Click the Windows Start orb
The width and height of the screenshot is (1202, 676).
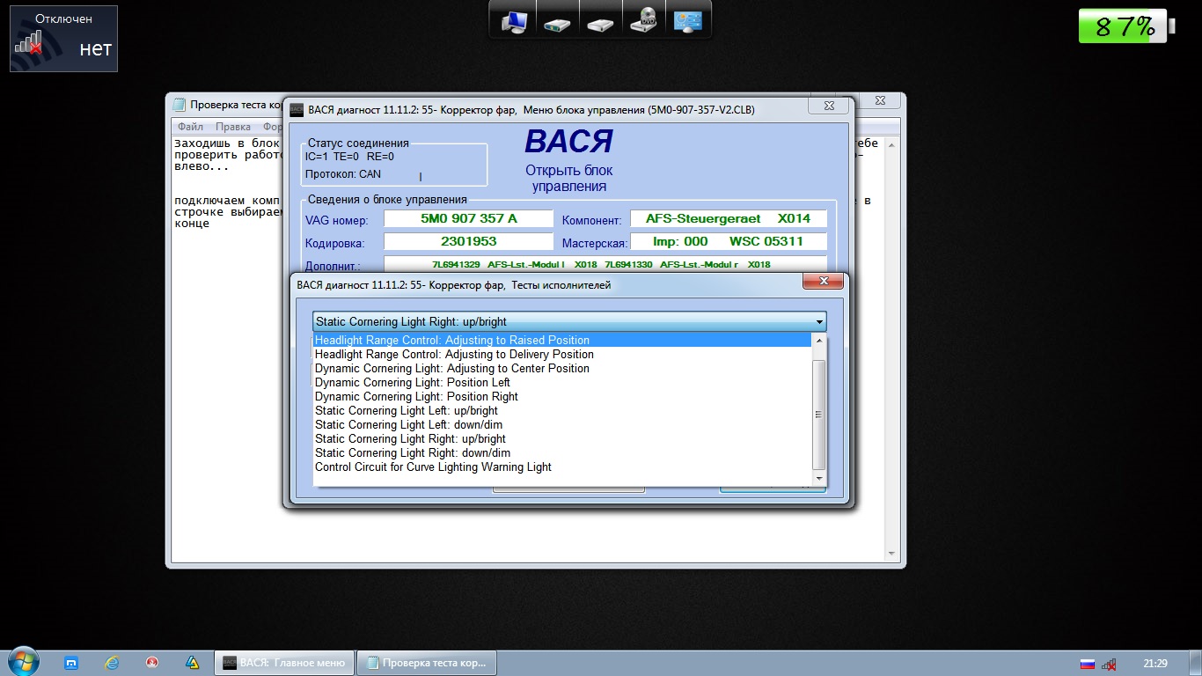coord(23,662)
